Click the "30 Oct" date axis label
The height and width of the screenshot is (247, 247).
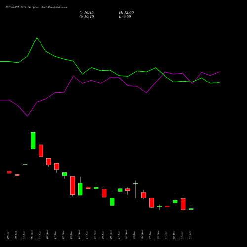tap(16, 235)
